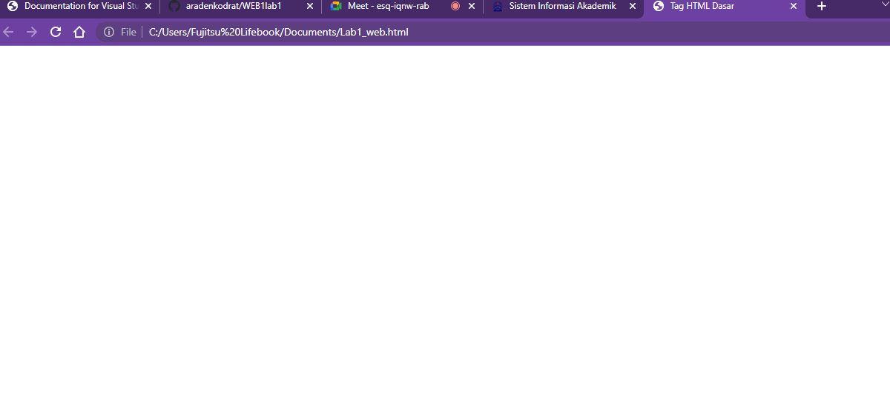Close the Sistem Informasi Akademik tab
Screen dimensions: 890x413
click(x=633, y=6)
